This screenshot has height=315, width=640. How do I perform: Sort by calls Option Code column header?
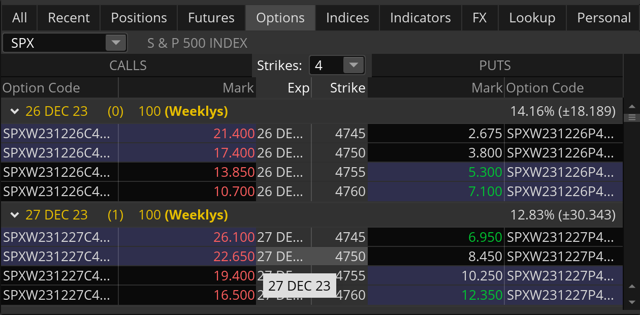(x=59, y=88)
